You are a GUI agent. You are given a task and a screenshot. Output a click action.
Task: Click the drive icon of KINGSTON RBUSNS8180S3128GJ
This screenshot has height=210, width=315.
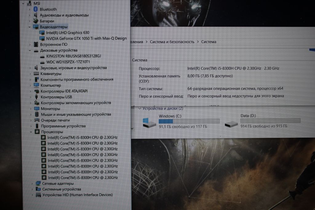[x=42, y=57]
